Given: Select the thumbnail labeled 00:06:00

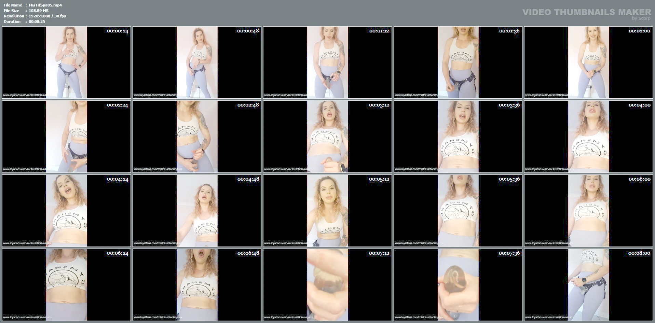Looking at the screenshot, I should click(589, 211).
